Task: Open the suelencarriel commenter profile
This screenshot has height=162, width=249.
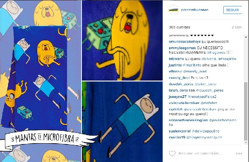Action: tap(180, 131)
